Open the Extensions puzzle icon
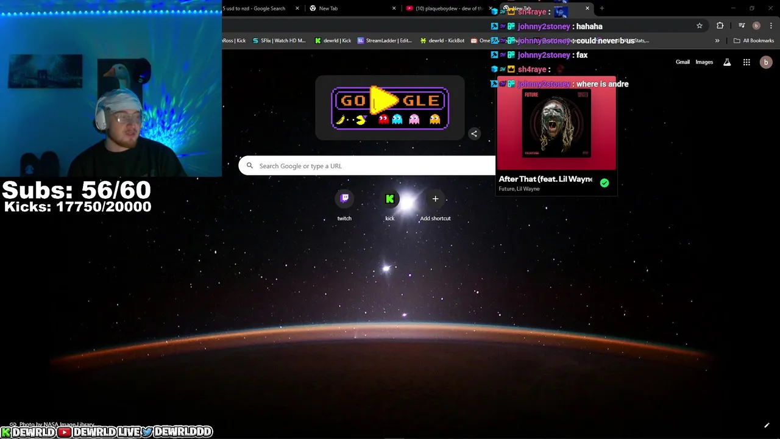Image resolution: width=780 pixels, height=439 pixels. tap(720, 26)
